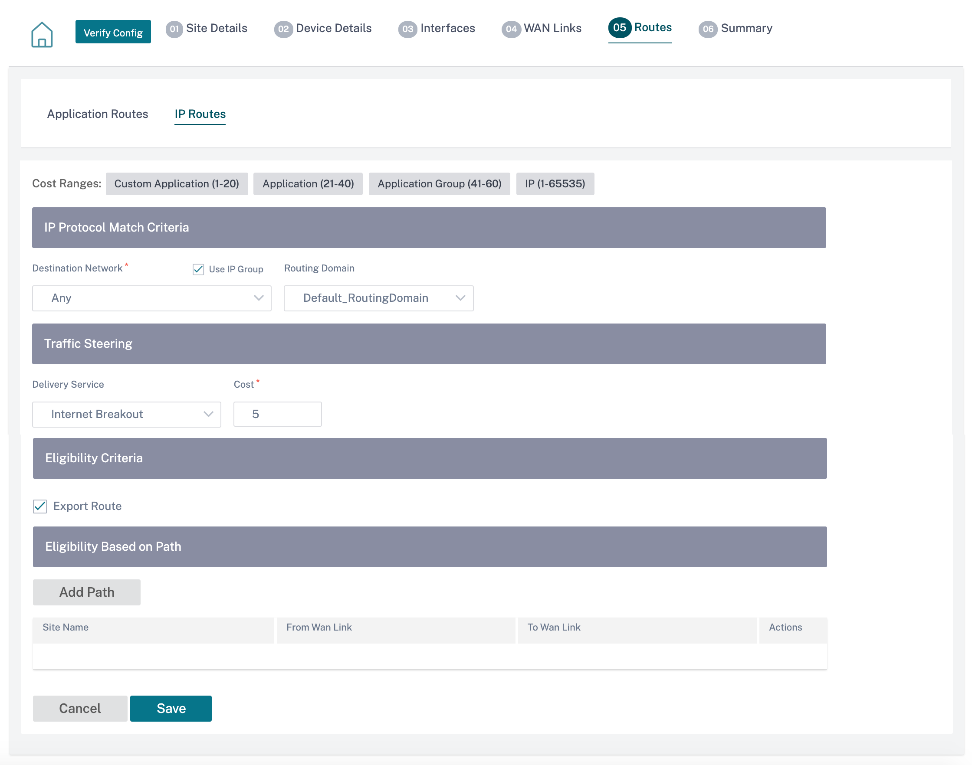Toggle Use IP Group checkbox
The width and height of the screenshot is (972, 765).
198,269
